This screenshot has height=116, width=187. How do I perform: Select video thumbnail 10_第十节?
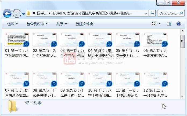(x=100, y=79)
